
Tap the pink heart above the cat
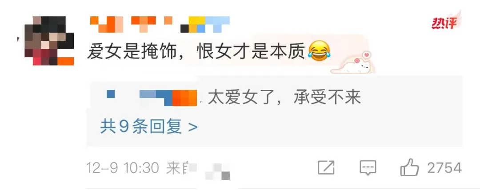(x=366, y=55)
